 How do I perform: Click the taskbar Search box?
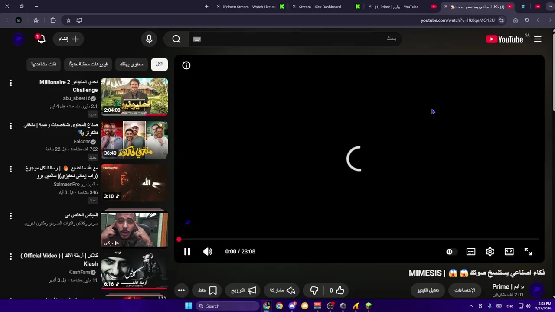click(228, 306)
